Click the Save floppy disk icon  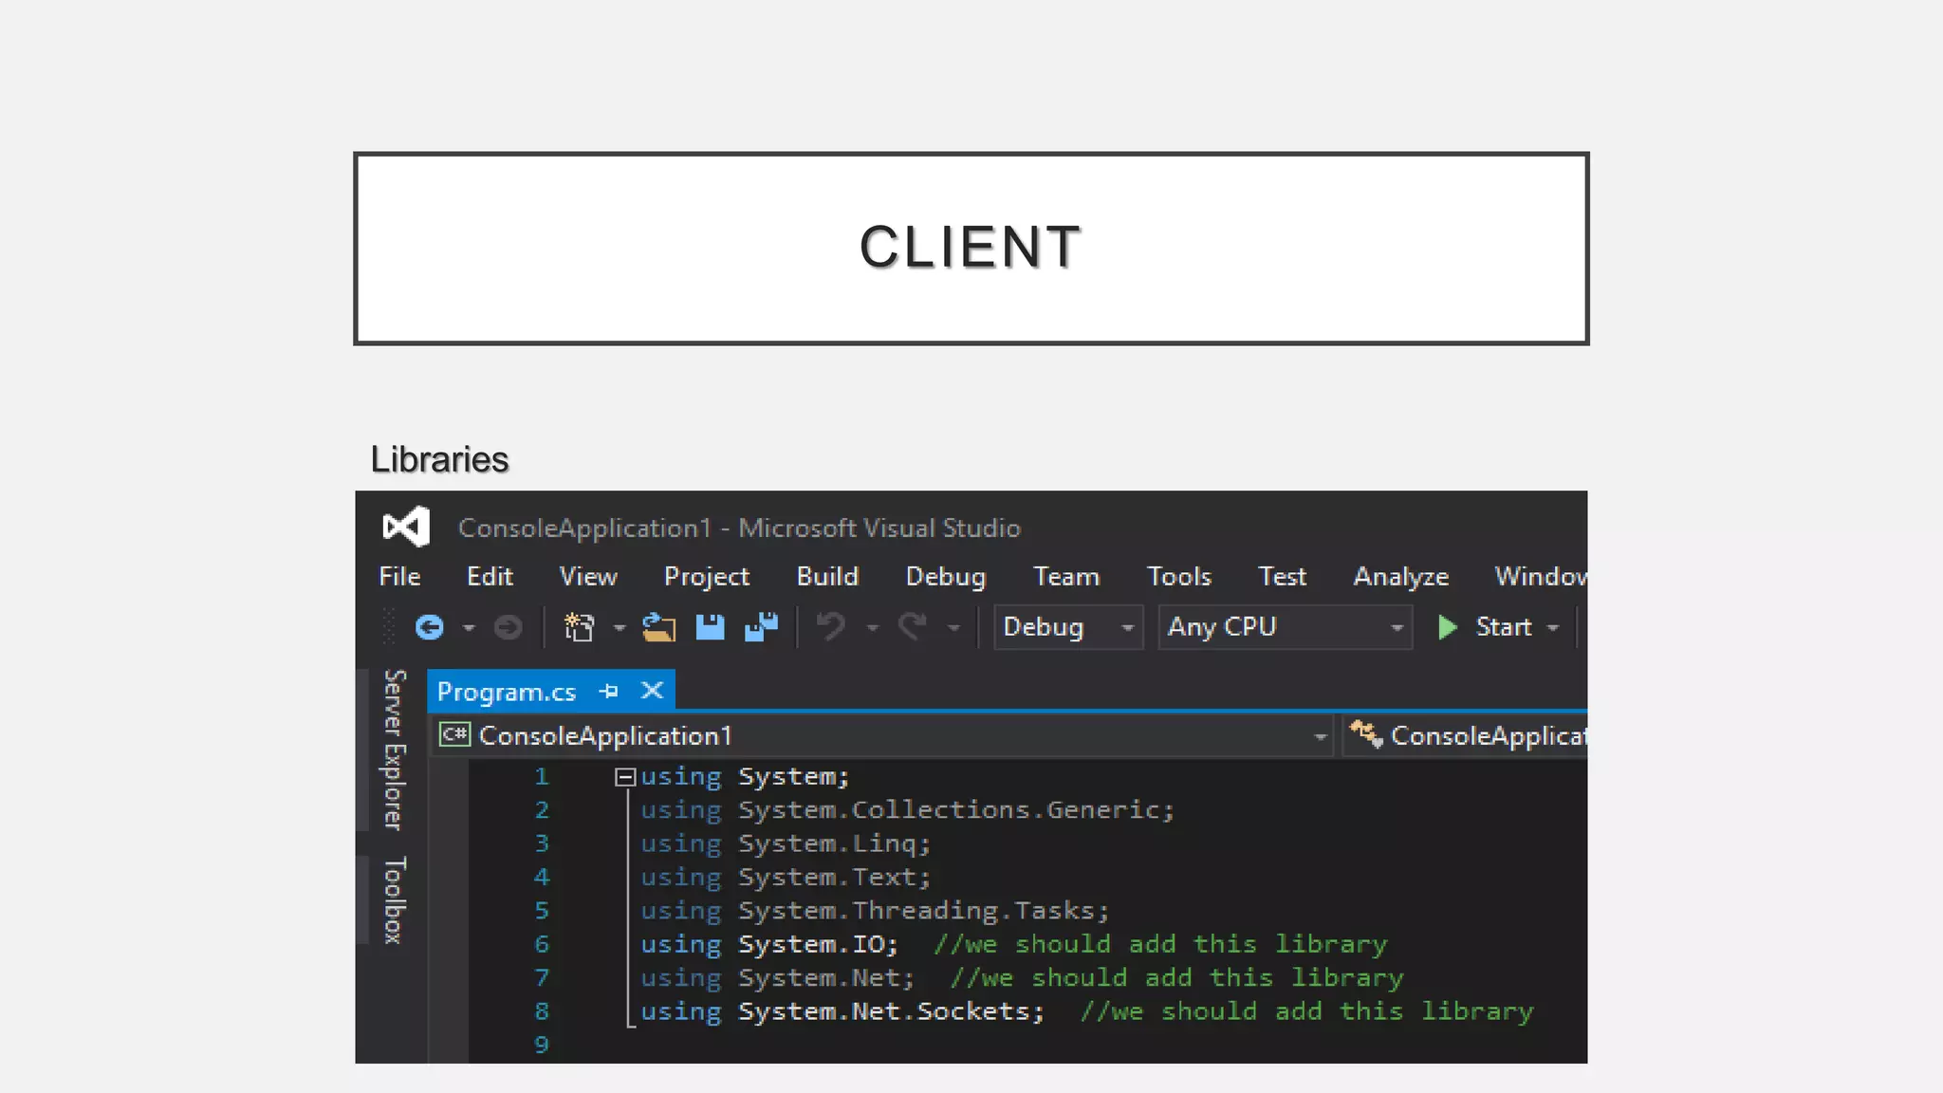tap(710, 627)
